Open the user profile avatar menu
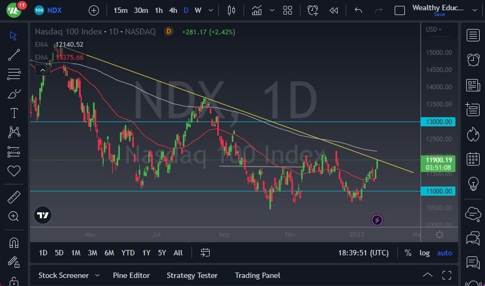 coord(13,10)
